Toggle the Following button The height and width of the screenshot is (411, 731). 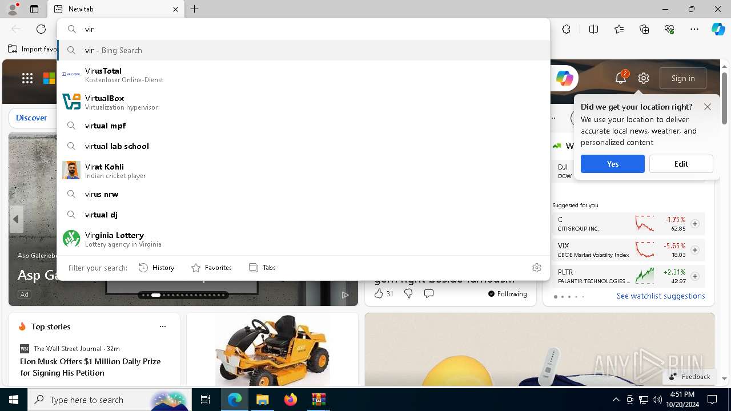(x=507, y=293)
